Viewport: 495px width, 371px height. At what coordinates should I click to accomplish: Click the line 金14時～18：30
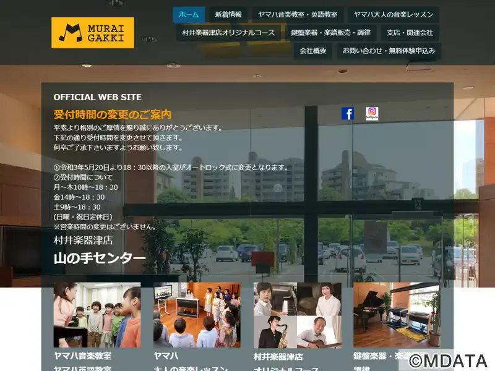tap(79, 197)
